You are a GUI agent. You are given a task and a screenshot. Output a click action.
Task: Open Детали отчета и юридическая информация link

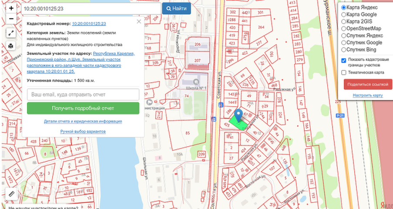(x=83, y=121)
